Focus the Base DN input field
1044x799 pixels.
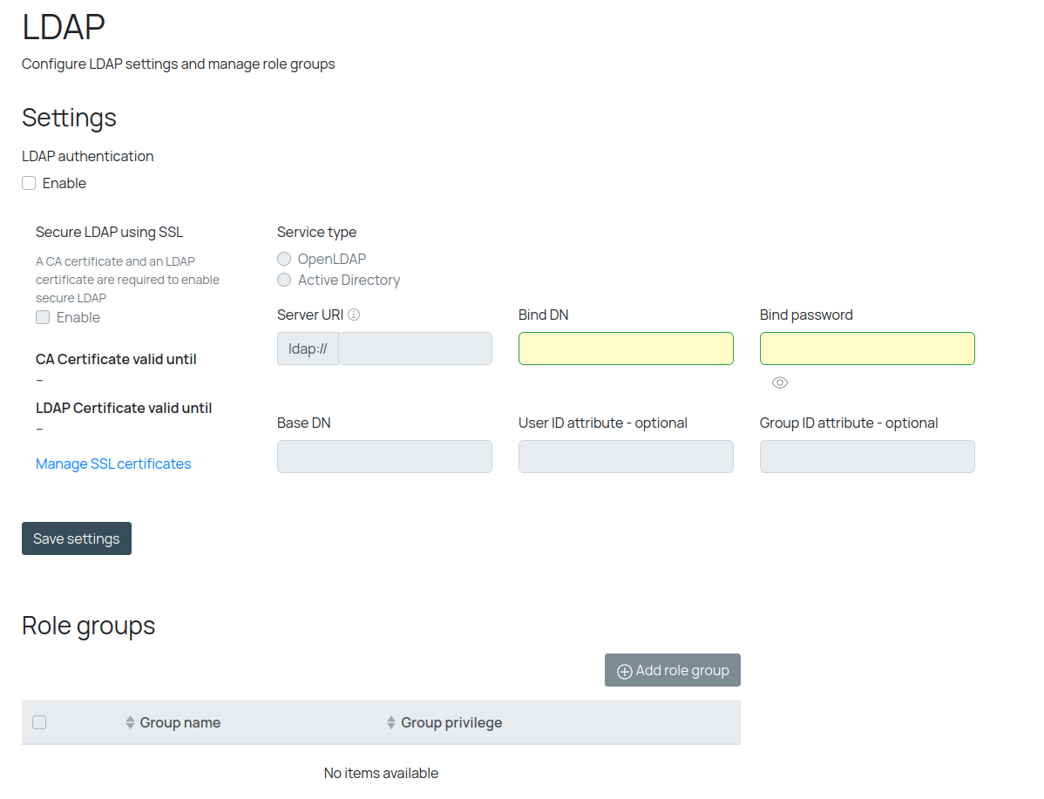(384, 457)
